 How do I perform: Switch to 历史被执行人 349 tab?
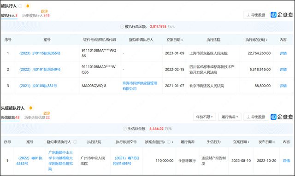(36, 15)
